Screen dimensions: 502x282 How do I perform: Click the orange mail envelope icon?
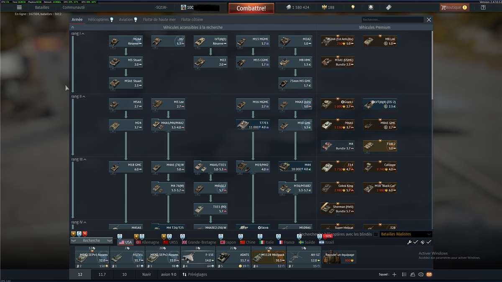point(429,274)
